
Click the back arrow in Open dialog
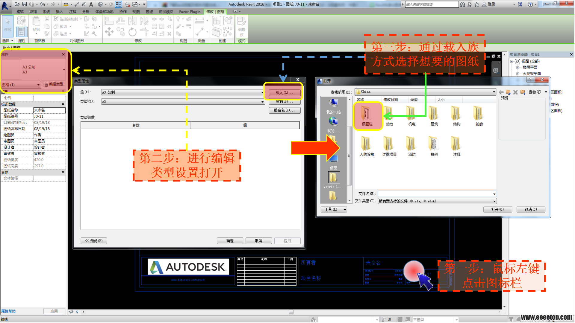point(501,92)
